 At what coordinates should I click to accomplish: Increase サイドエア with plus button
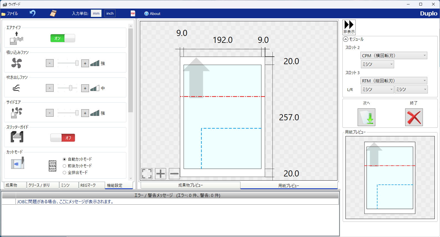coord(85,113)
